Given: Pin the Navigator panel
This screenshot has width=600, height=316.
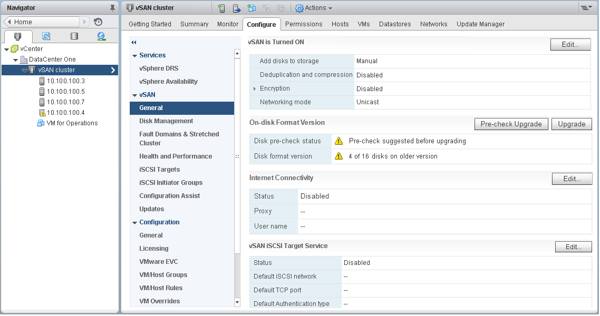Looking at the screenshot, I should coord(112,8).
